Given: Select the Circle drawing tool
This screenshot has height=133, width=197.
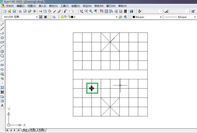Looking at the screenshot, I should 2,51.
